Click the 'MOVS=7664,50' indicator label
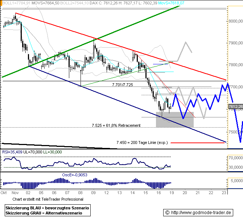 click(45, 3)
